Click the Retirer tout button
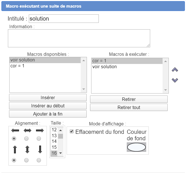 click(x=129, y=107)
